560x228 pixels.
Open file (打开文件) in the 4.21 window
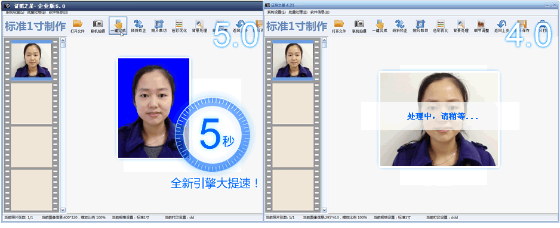click(x=339, y=26)
